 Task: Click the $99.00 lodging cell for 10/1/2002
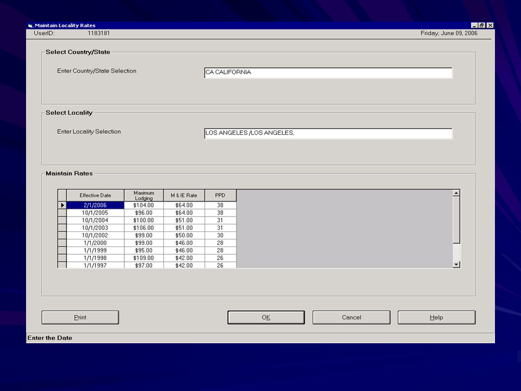144,235
